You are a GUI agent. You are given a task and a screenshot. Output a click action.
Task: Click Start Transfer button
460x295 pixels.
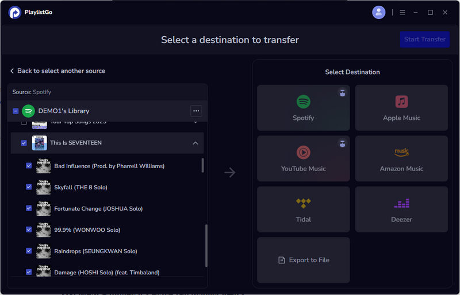424,39
